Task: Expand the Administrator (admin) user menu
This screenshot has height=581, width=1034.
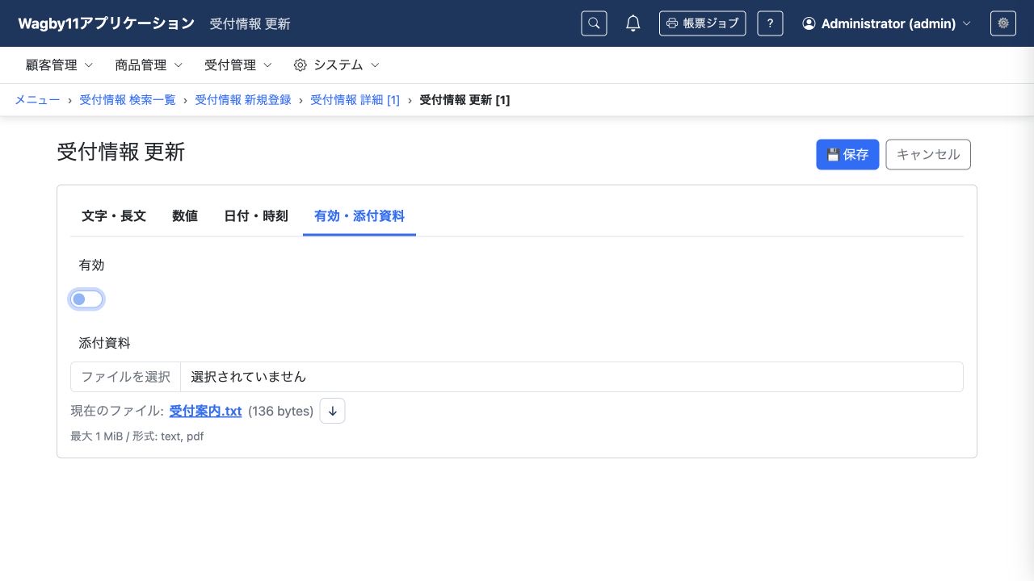Action: [886, 23]
